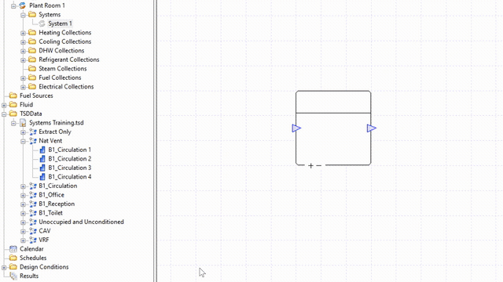Click the Electrical Collections folder icon
The height and width of the screenshot is (282, 503).
[32, 87]
